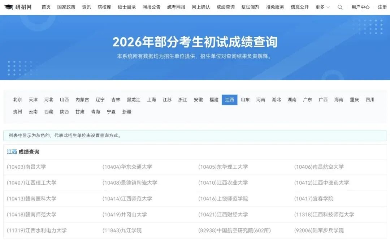390x241 pixels.
Task: Select the 山西 province tab
Action: pos(64,100)
